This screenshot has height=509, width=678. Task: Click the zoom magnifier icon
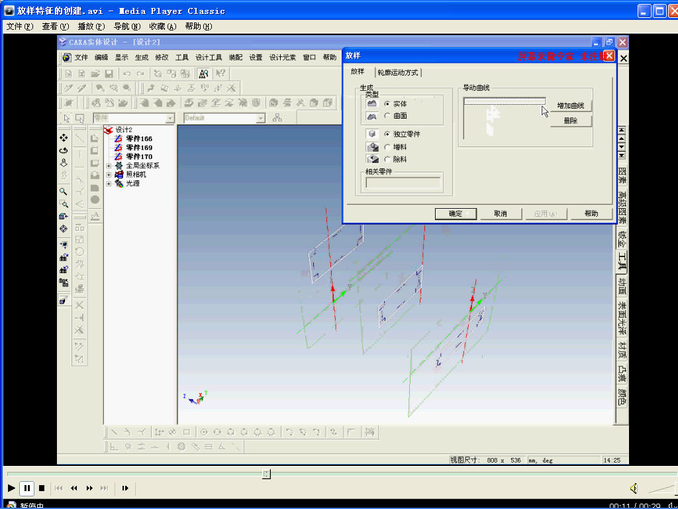point(64,192)
